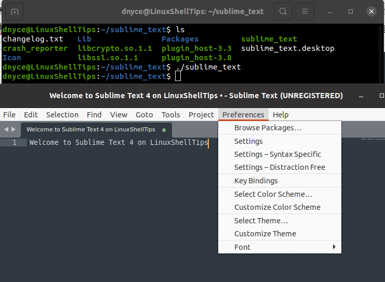This screenshot has height=282, width=385.
Task: Click the Font menu entry label
Action: 242,247
